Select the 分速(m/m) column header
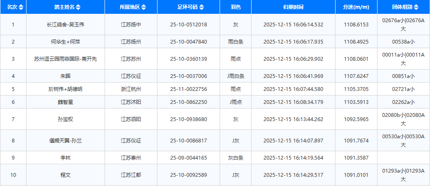The image size is (430, 186). [356, 7]
